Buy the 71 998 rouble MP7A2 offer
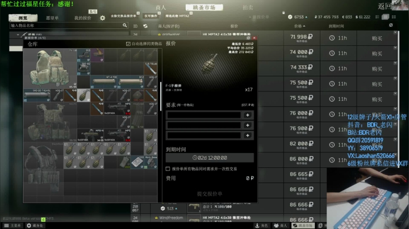The height and width of the screenshot is (229, 409). click(x=377, y=38)
